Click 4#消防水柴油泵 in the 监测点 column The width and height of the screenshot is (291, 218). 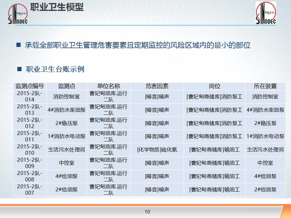click(67, 110)
